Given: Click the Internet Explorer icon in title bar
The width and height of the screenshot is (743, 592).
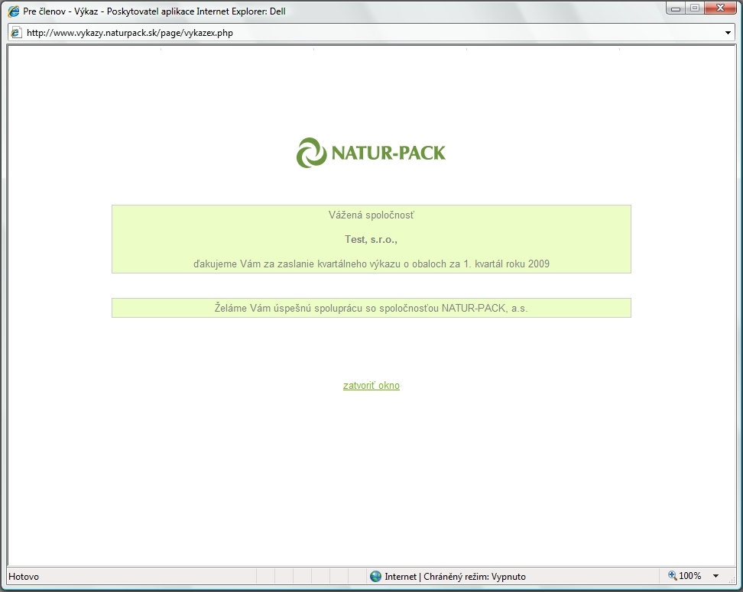Looking at the screenshot, I should [x=14, y=11].
